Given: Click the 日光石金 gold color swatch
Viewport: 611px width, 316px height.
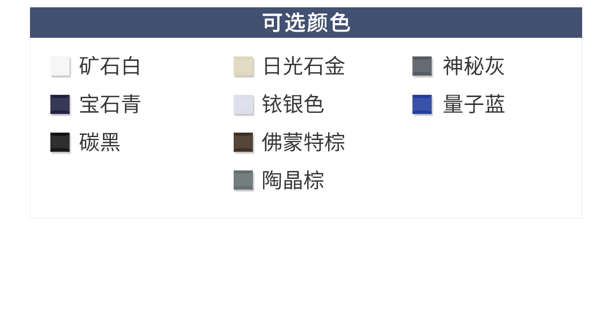Looking at the screenshot, I should coord(243,66).
